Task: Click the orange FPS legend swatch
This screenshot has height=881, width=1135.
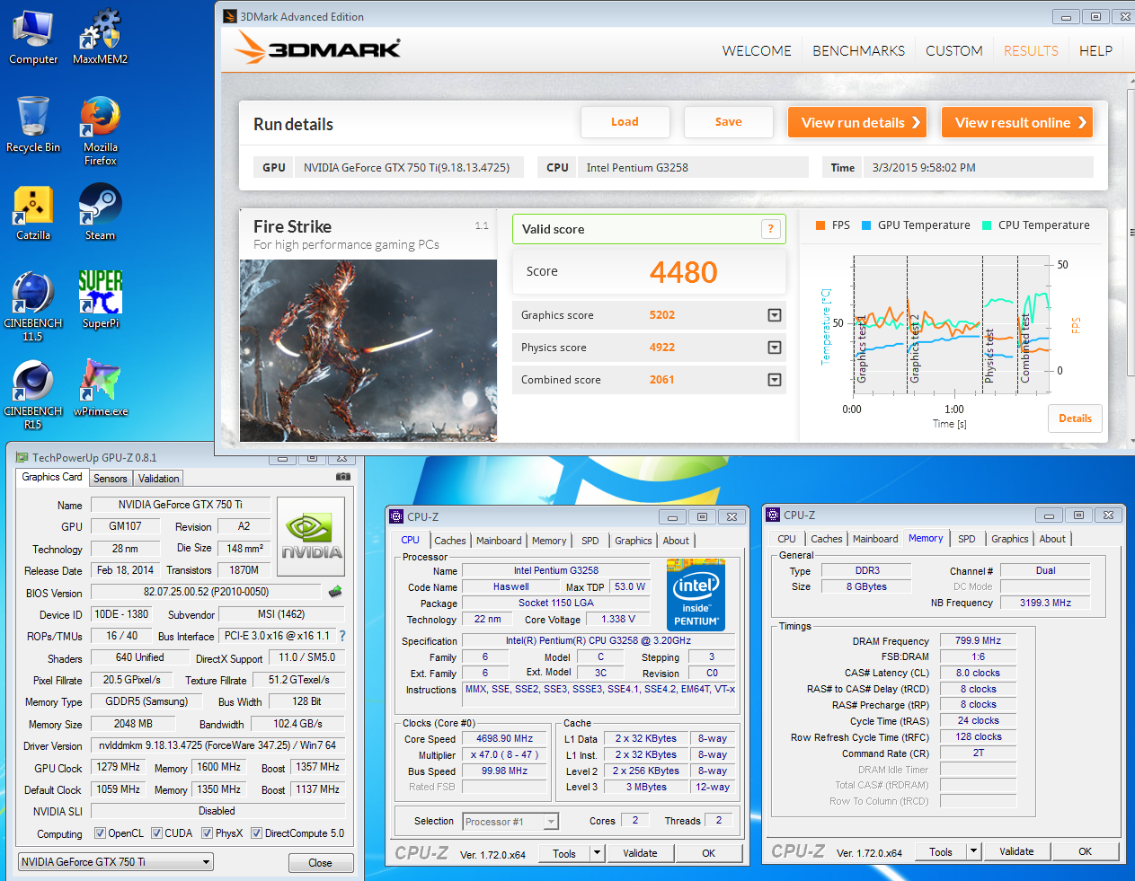Action: [820, 225]
